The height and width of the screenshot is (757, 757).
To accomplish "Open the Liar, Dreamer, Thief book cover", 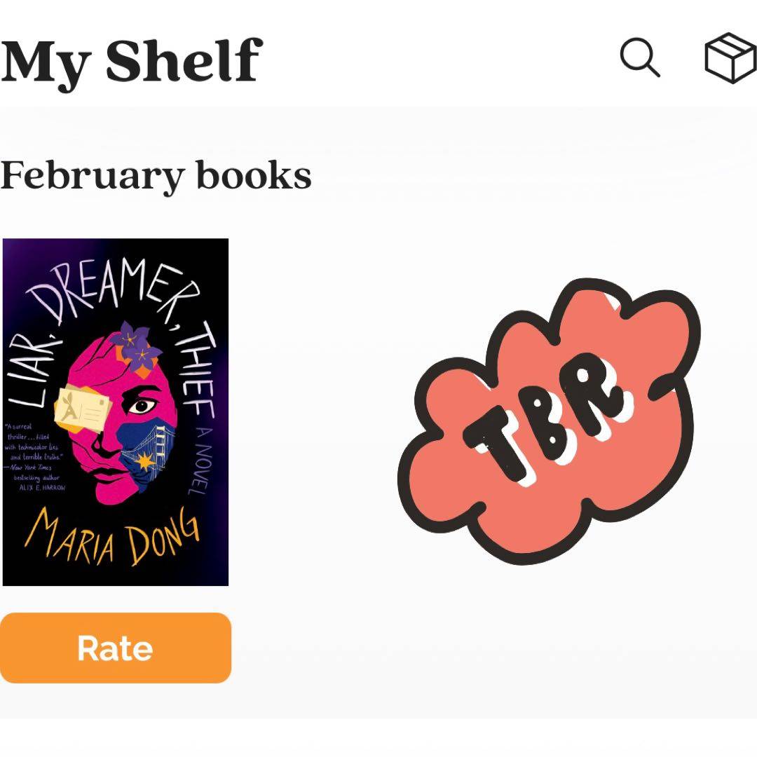I will click(116, 412).
